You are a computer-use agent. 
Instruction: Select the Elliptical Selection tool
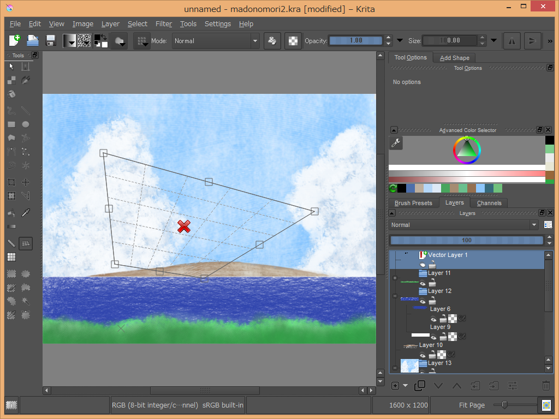coord(26,274)
